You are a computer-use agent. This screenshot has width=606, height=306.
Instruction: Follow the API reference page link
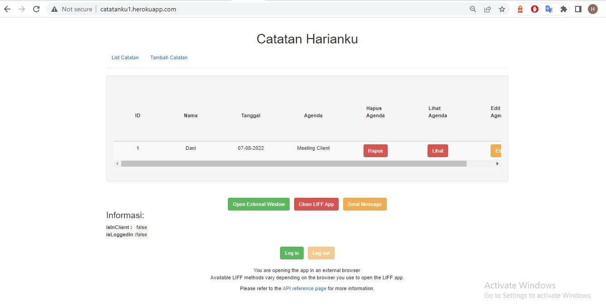tap(304, 288)
